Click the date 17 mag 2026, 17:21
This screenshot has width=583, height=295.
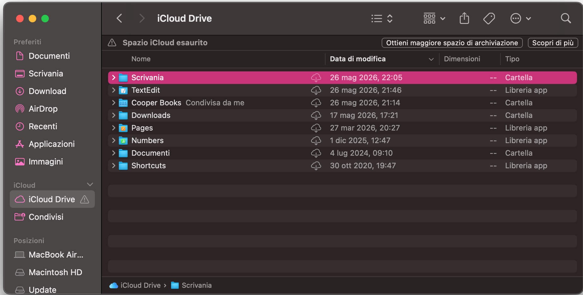364,115
